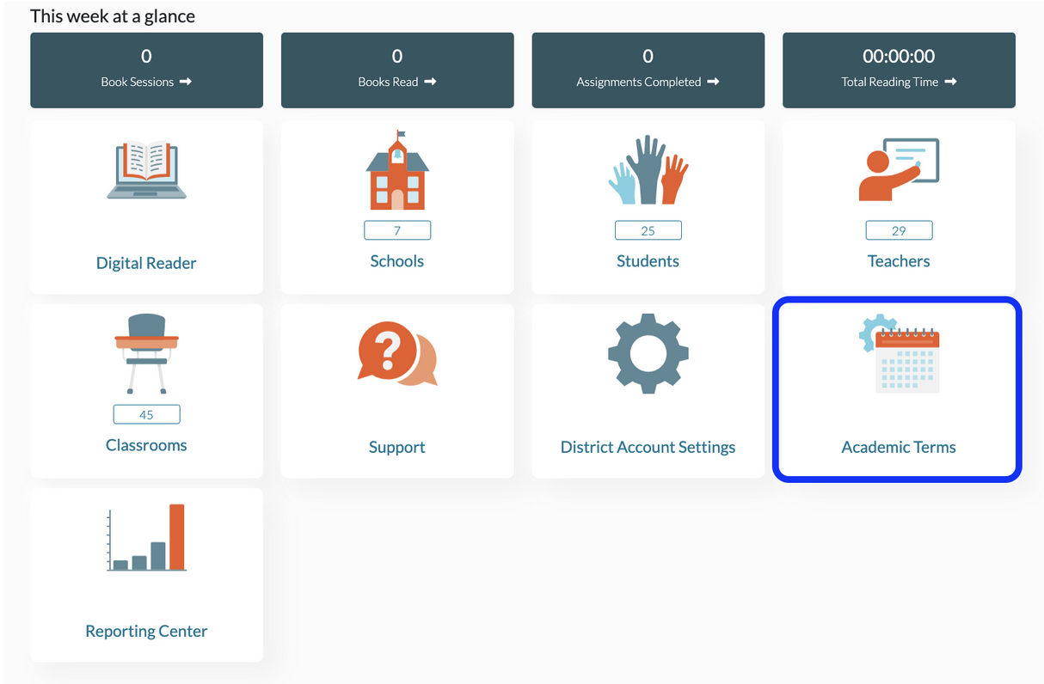This screenshot has height=684, width=1044.
Task: Click the Book Sessions label
Action: [x=138, y=82]
